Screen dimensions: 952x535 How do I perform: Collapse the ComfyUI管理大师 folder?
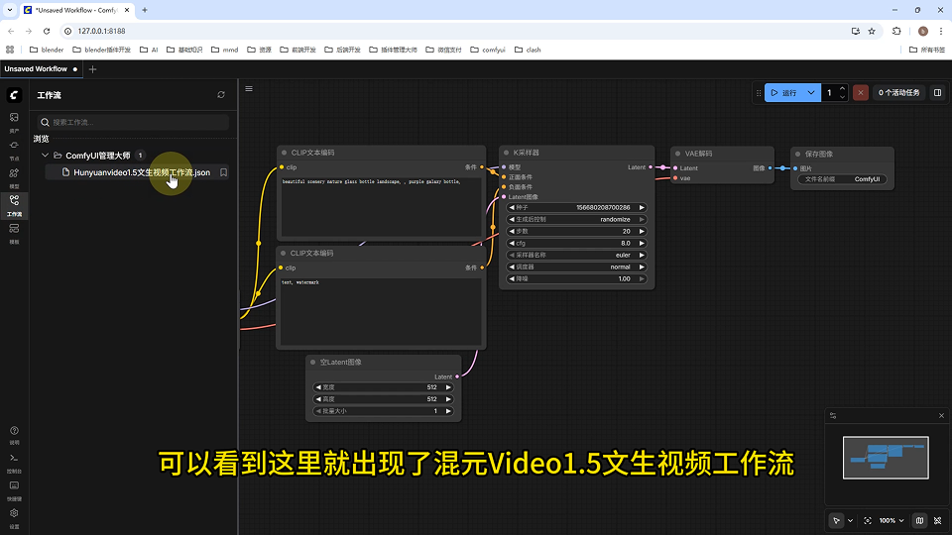tap(45, 156)
